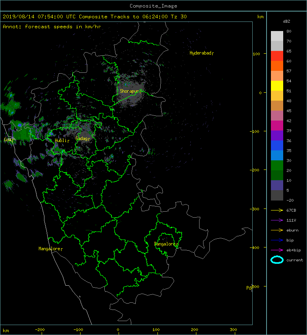Pick the gold swatch below 51 dBZ
Screen dimensions: 307x335
(277, 96)
